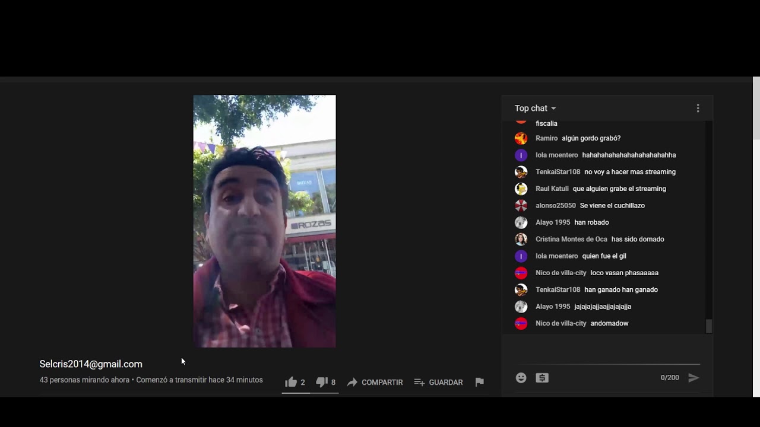Click message 'quien fue el gil'
This screenshot has width=760, height=427.
pos(604,256)
